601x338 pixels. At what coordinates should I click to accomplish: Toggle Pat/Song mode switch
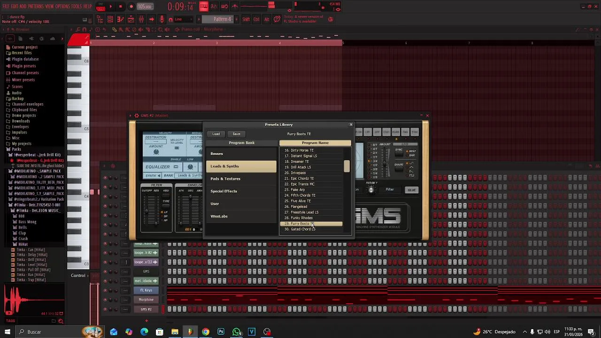click(x=100, y=7)
